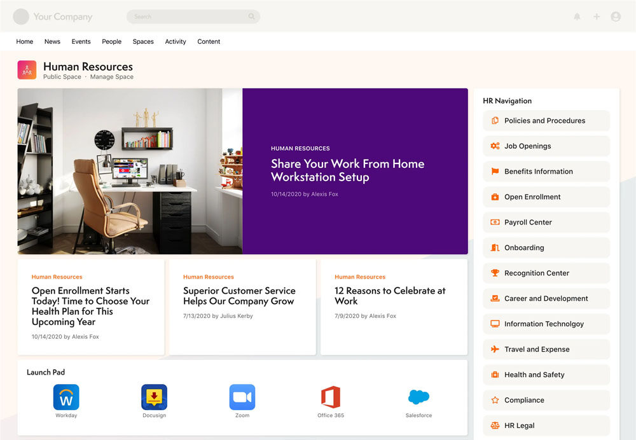636x440 pixels.
Task: Click the plus create icon
Action: [x=597, y=17]
